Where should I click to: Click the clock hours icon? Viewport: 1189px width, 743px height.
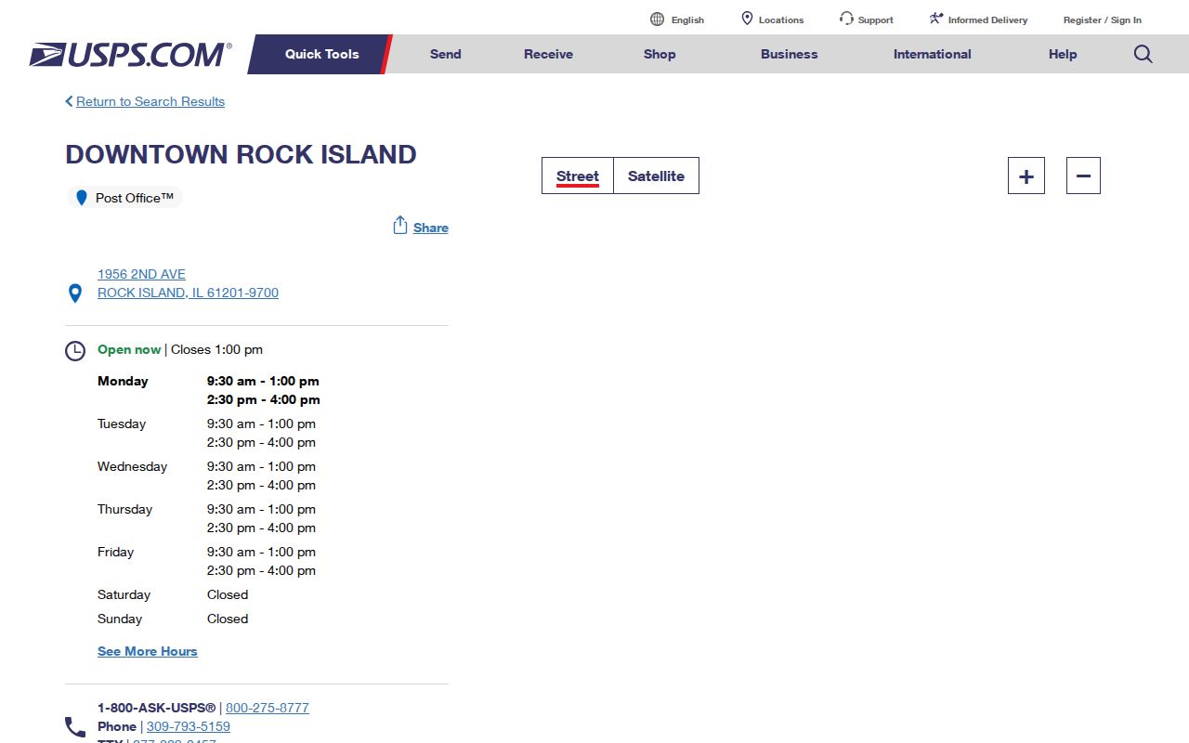(x=75, y=351)
